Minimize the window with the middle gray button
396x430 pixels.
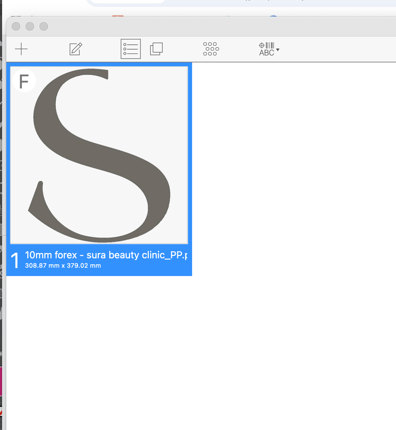[30, 26]
